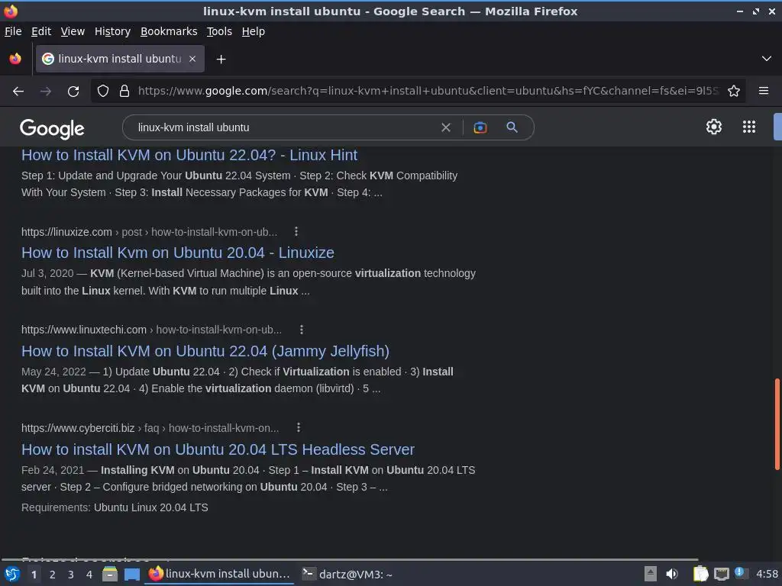Switch to workspace 4

89,575
